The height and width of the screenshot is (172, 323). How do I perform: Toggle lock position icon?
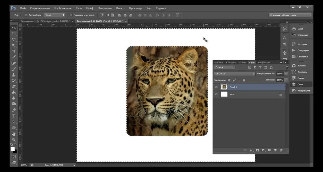(239, 80)
